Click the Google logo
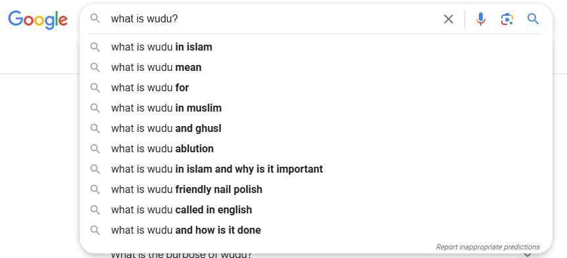 pyautogui.click(x=38, y=20)
